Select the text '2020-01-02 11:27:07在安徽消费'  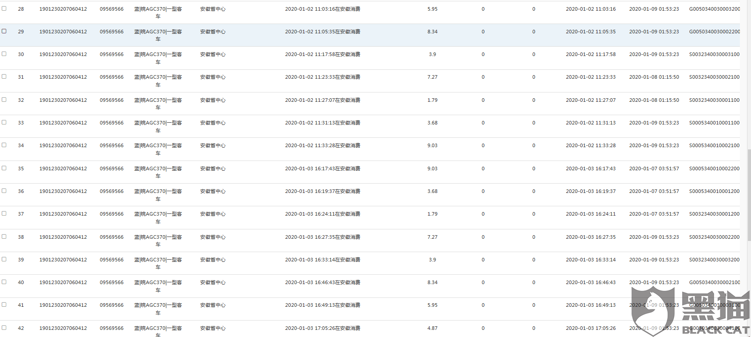323,100
